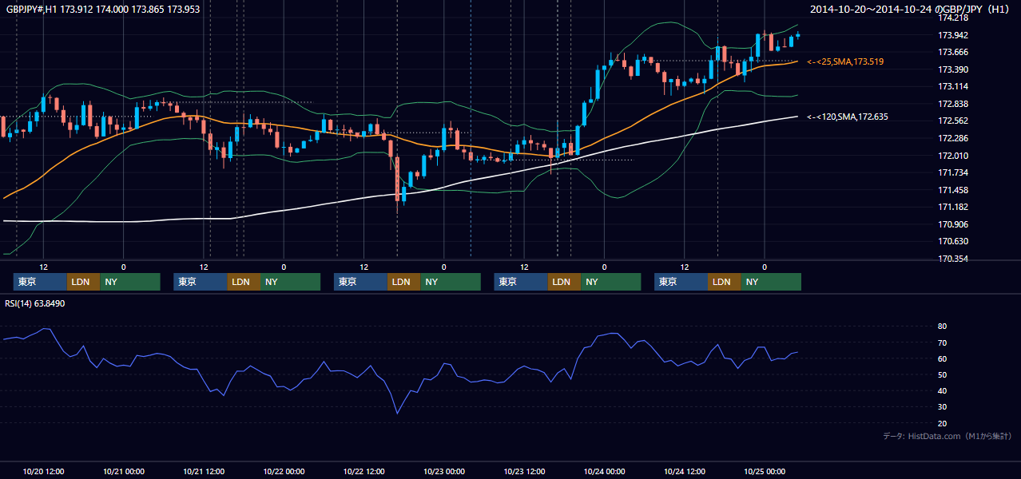Click price axis value 172.286
The height and width of the screenshot is (479, 1021).
coord(952,138)
